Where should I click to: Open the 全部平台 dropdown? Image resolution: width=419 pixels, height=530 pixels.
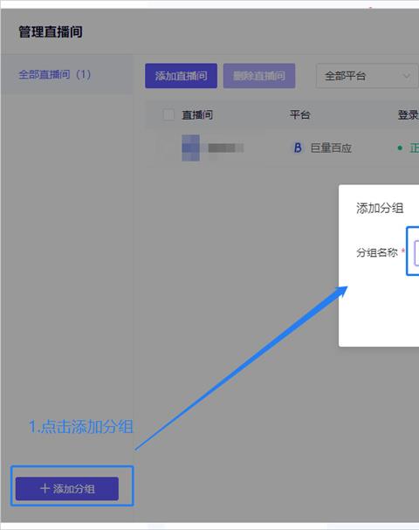coord(367,76)
